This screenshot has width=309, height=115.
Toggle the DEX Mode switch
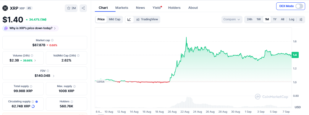click(299, 6)
